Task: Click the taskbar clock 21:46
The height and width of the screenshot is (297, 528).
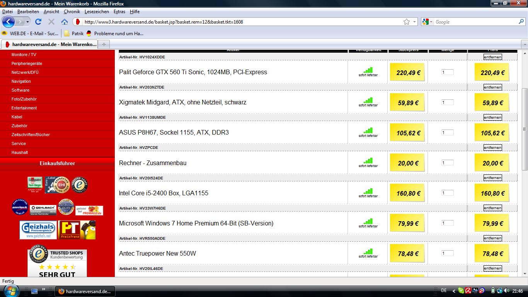Action: [518, 291]
